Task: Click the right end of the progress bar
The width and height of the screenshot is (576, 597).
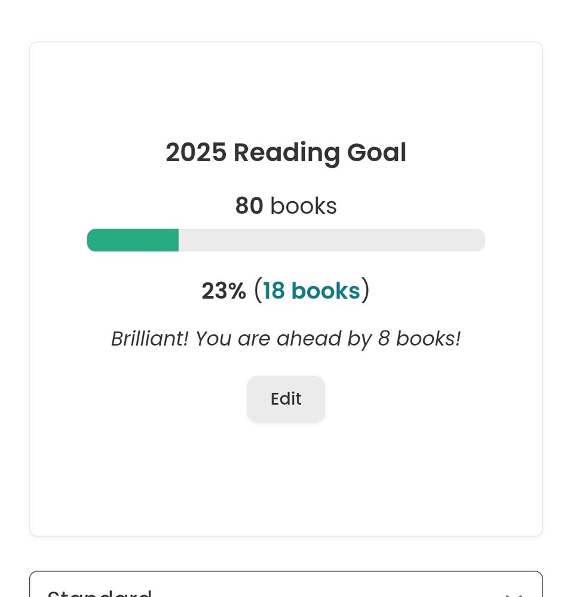Action: pyautogui.click(x=478, y=240)
